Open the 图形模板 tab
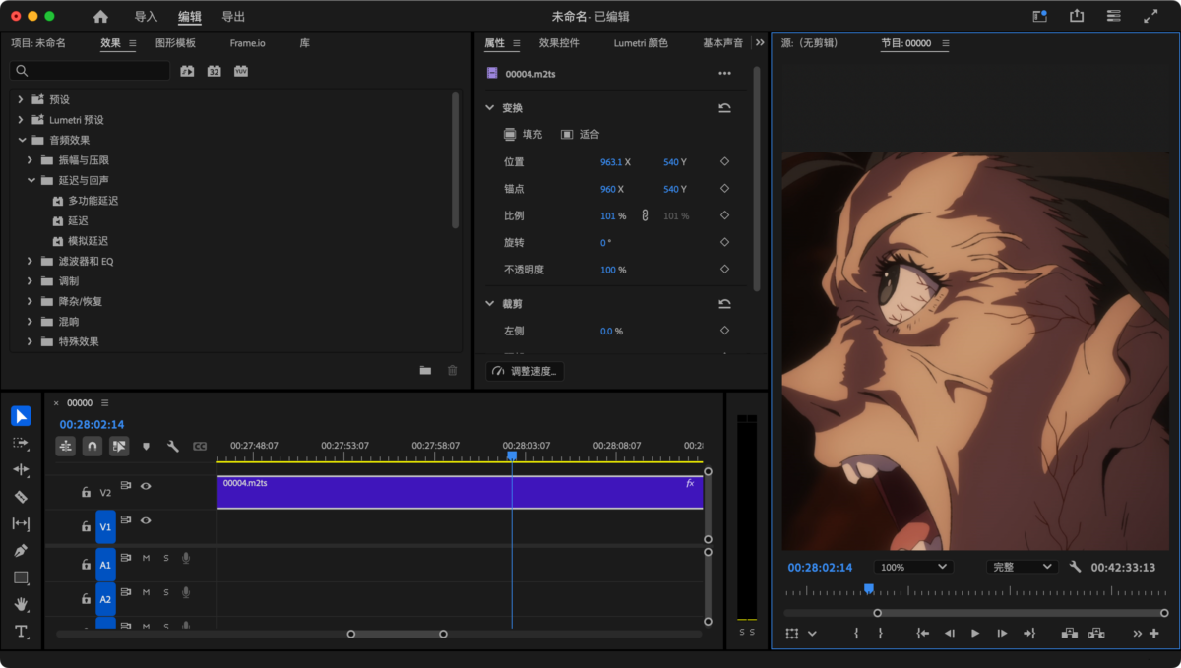 click(175, 43)
